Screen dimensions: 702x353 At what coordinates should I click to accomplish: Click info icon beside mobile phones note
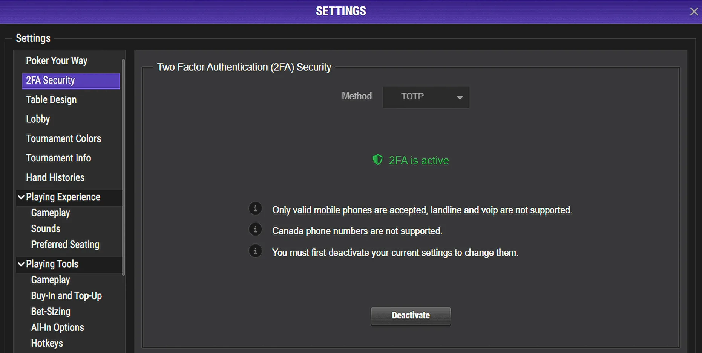(255, 208)
